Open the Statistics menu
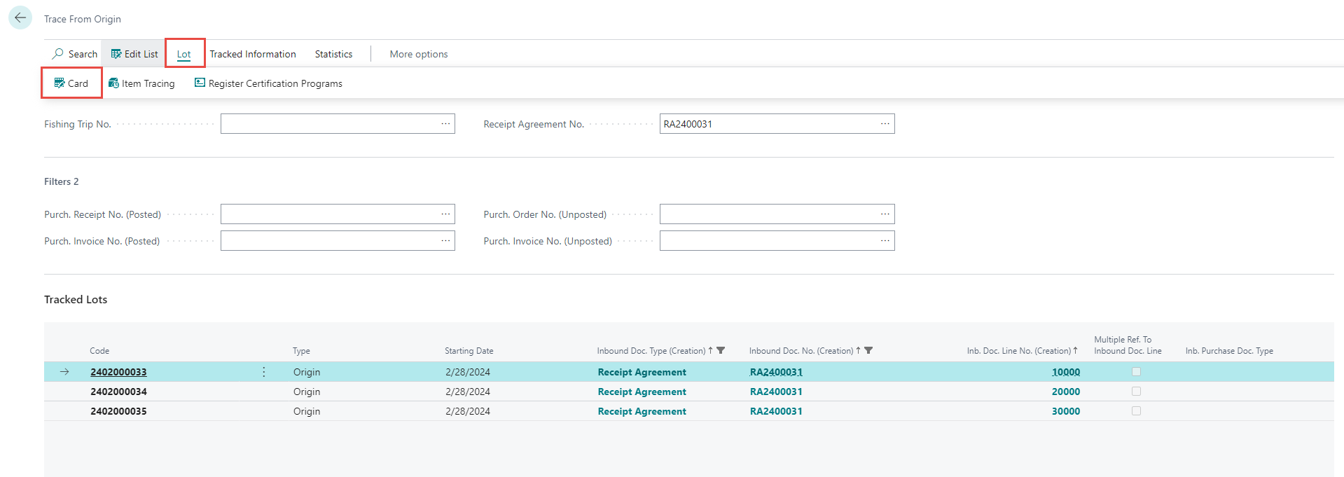Viewport: 1344px width, 477px height. point(333,54)
